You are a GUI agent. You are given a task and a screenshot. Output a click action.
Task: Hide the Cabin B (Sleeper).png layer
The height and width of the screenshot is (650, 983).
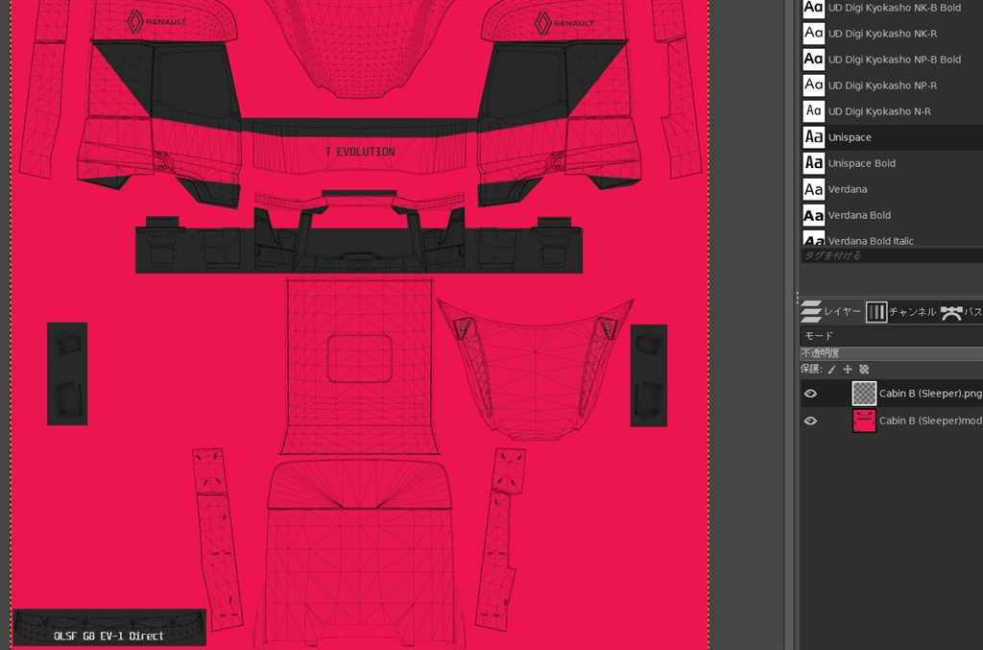810,393
